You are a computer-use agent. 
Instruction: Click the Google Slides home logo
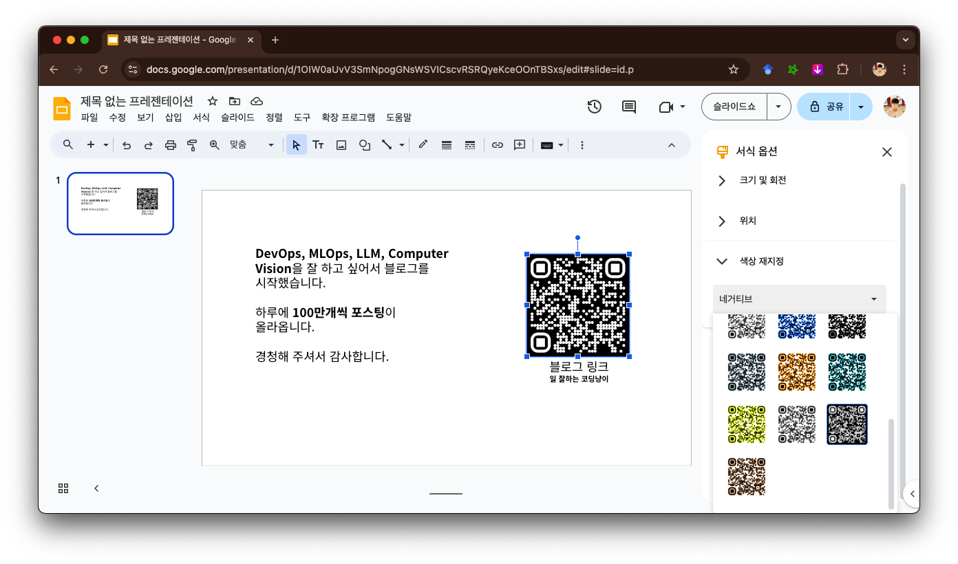coord(63,109)
